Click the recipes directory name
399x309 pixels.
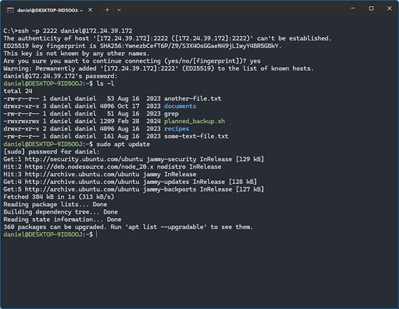(x=177, y=129)
